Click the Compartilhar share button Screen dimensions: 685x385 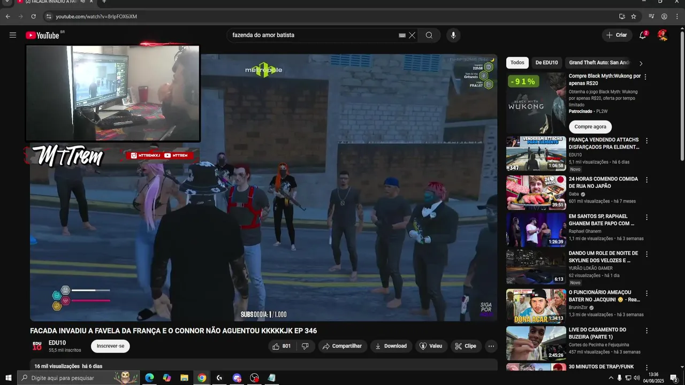point(342,346)
